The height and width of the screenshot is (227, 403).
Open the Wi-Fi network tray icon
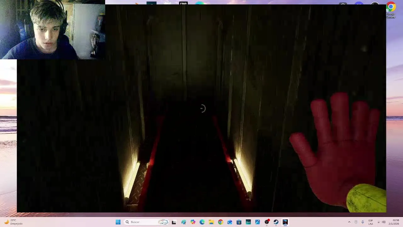pos(378,222)
